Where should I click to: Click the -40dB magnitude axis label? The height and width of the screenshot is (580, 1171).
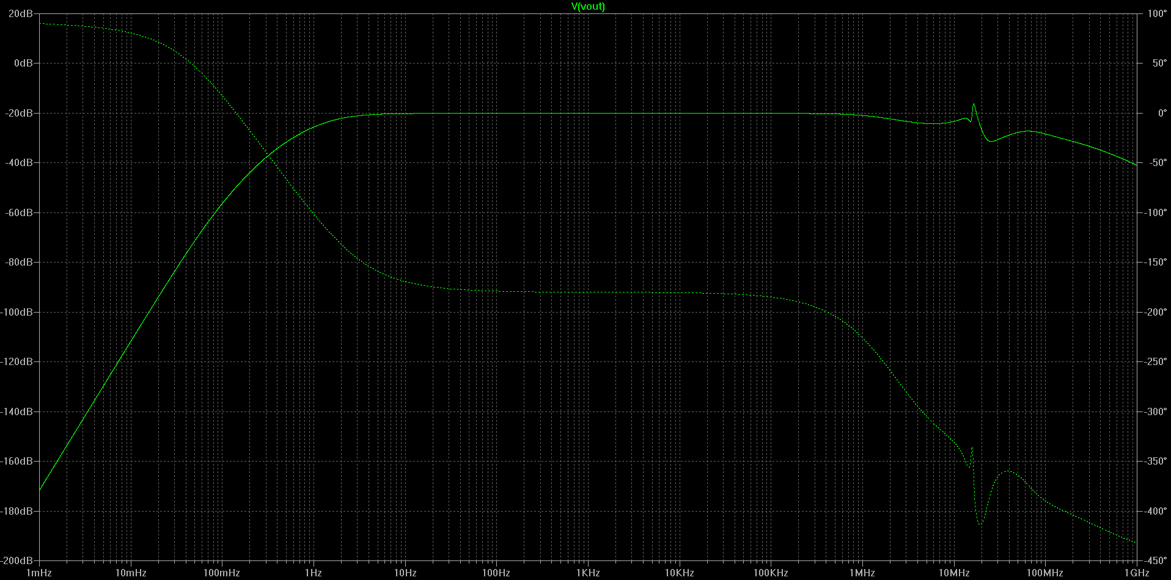pos(20,162)
